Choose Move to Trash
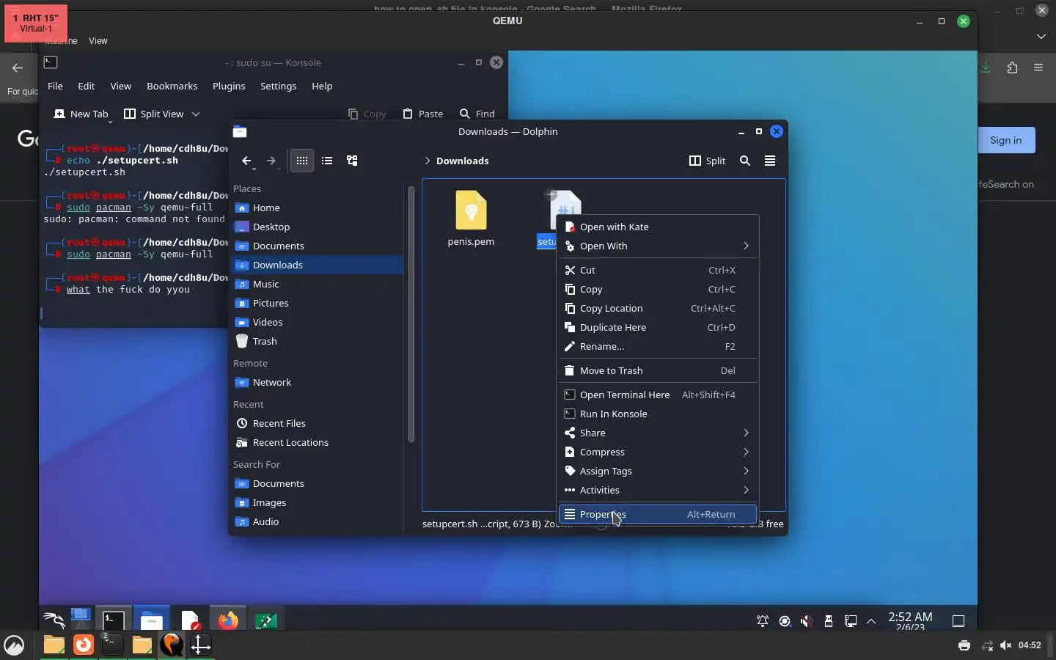1056x660 pixels. click(658, 370)
